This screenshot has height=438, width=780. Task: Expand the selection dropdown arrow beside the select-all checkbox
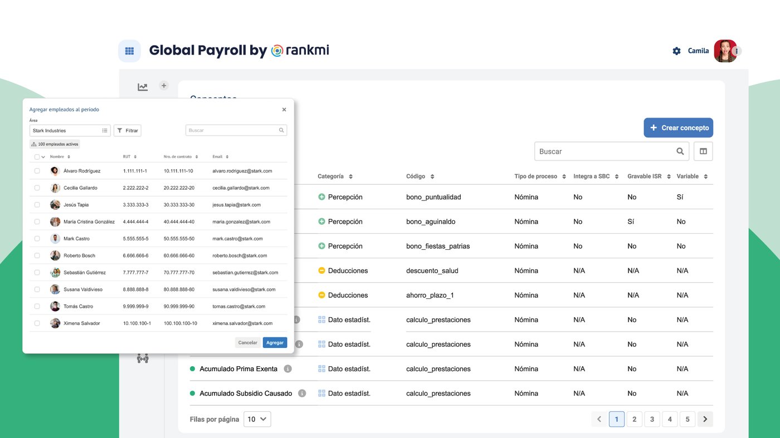44,156
